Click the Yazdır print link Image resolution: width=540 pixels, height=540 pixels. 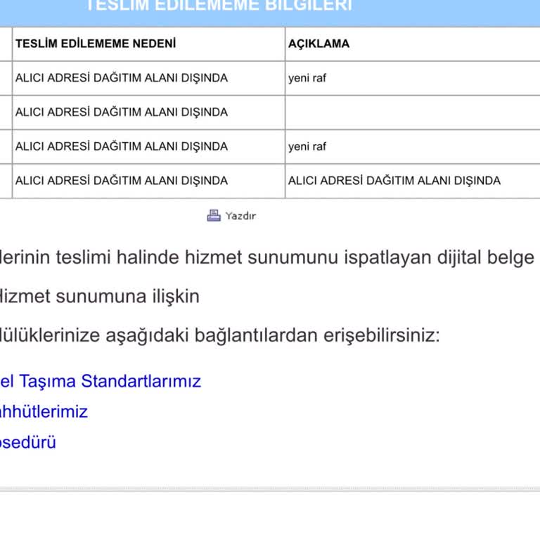240,216
